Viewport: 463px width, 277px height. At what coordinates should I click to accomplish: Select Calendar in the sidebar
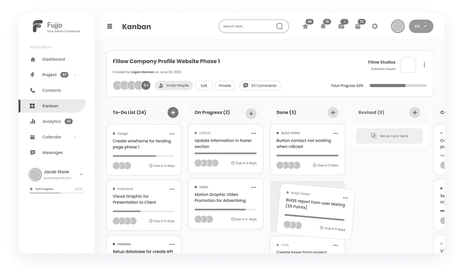coord(53,137)
